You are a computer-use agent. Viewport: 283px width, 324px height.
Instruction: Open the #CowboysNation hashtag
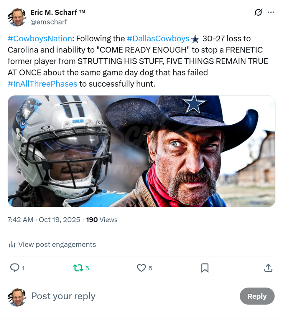[40, 39]
